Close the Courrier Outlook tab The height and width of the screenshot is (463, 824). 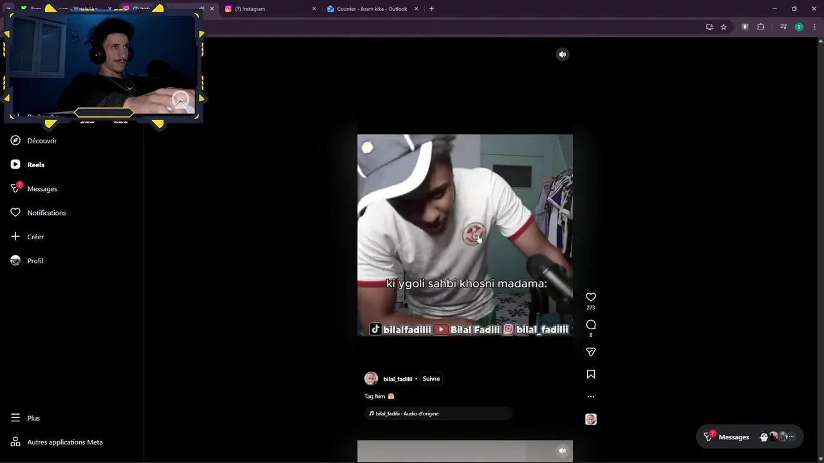click(417, 9)
